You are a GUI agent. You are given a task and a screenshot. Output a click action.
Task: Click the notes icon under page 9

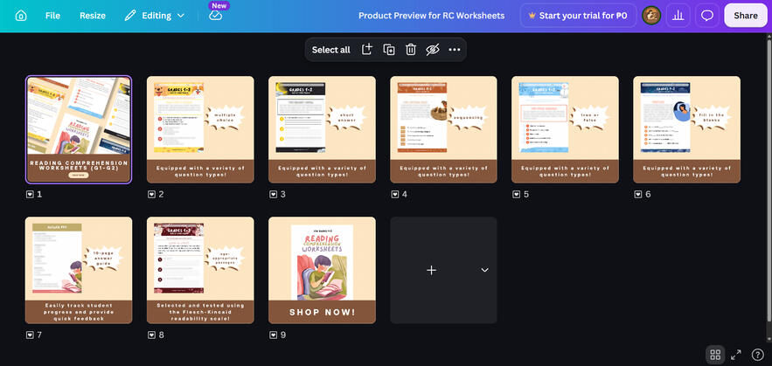click(273, 335)
